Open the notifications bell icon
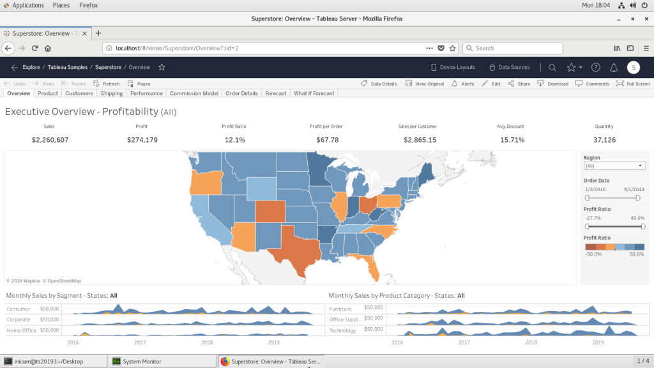This screenshot has height=368, width=654. [614, 67]
